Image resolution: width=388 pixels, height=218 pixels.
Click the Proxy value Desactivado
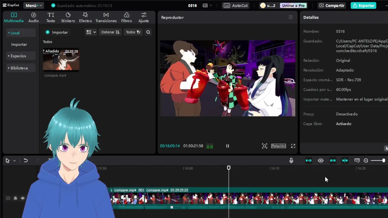point(347,114)
